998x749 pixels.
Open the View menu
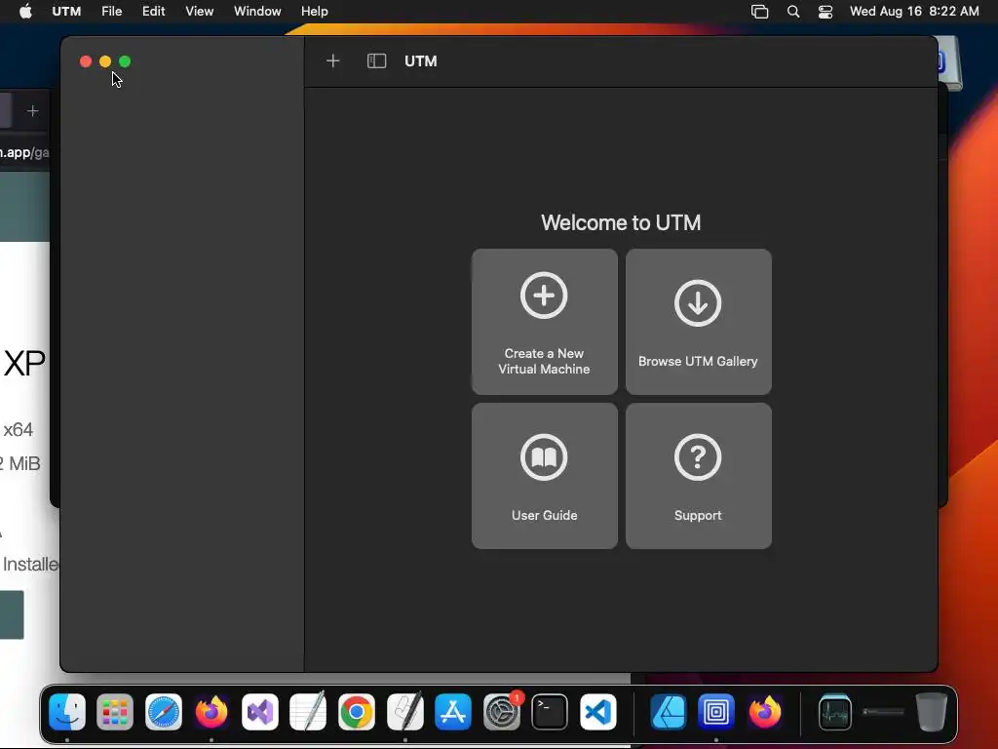coord(199,12)
